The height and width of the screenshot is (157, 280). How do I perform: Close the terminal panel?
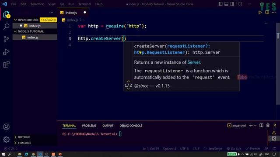(275, 126)
